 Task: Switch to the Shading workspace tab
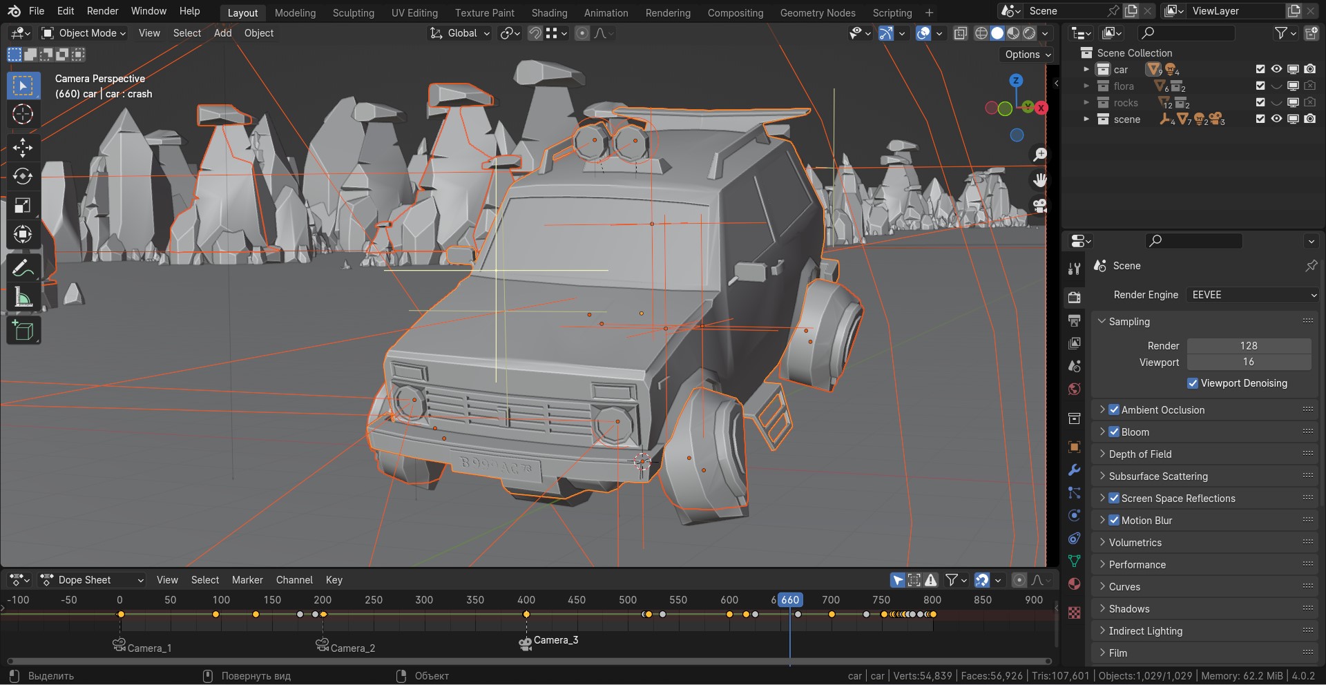coord(549,12)
